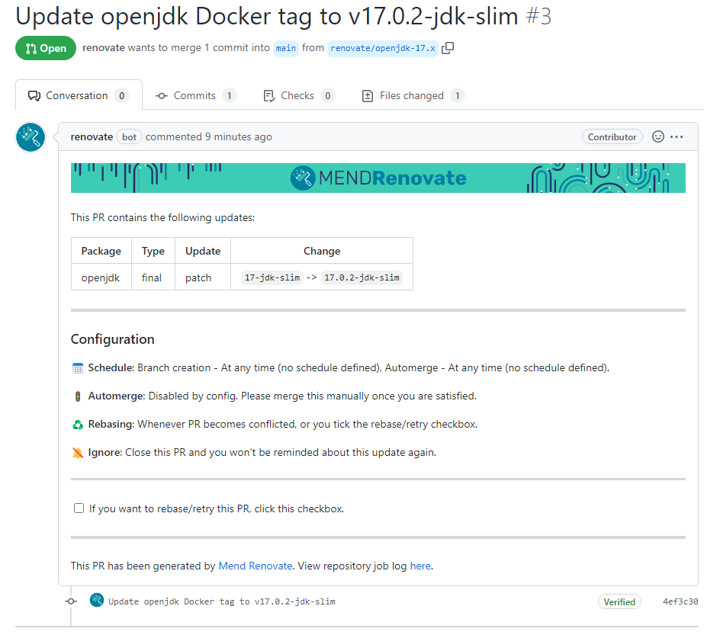Click the small avatar beside the commit message

click(97, 600)
